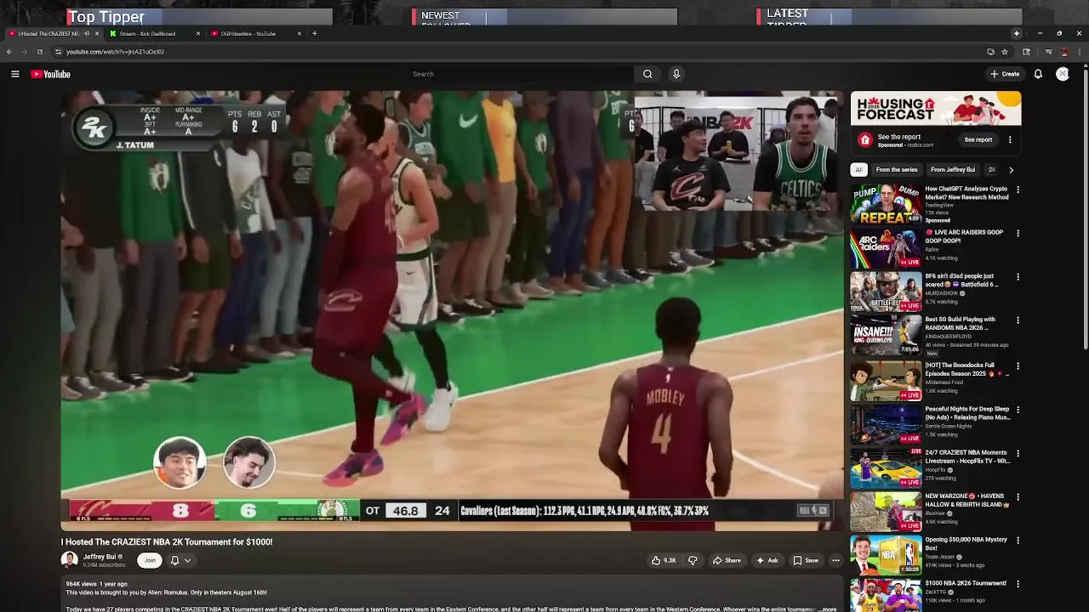Click the '964K views 1 year ago' text
Viewport: 1089px width, 612px height.
coord(97,584)
